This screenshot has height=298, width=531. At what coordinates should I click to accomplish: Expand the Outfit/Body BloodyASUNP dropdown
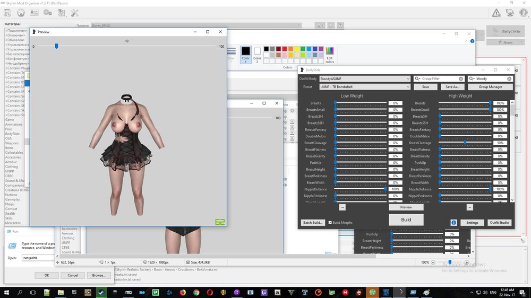coord(365,78)
